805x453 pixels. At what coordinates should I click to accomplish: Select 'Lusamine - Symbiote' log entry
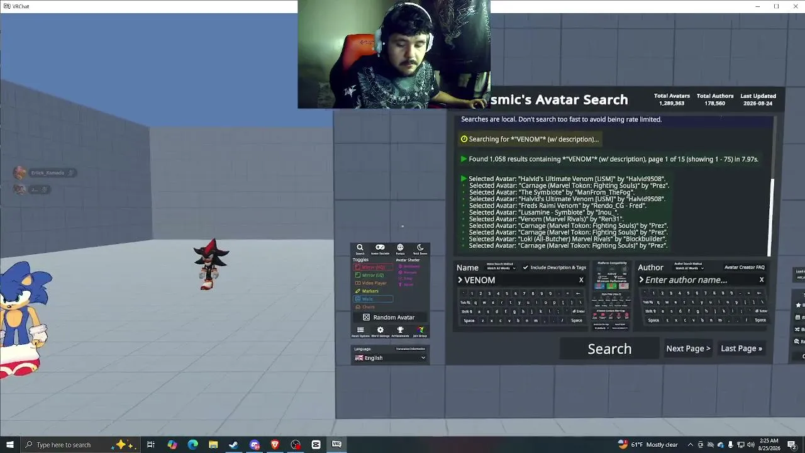(x=543, y=213)
